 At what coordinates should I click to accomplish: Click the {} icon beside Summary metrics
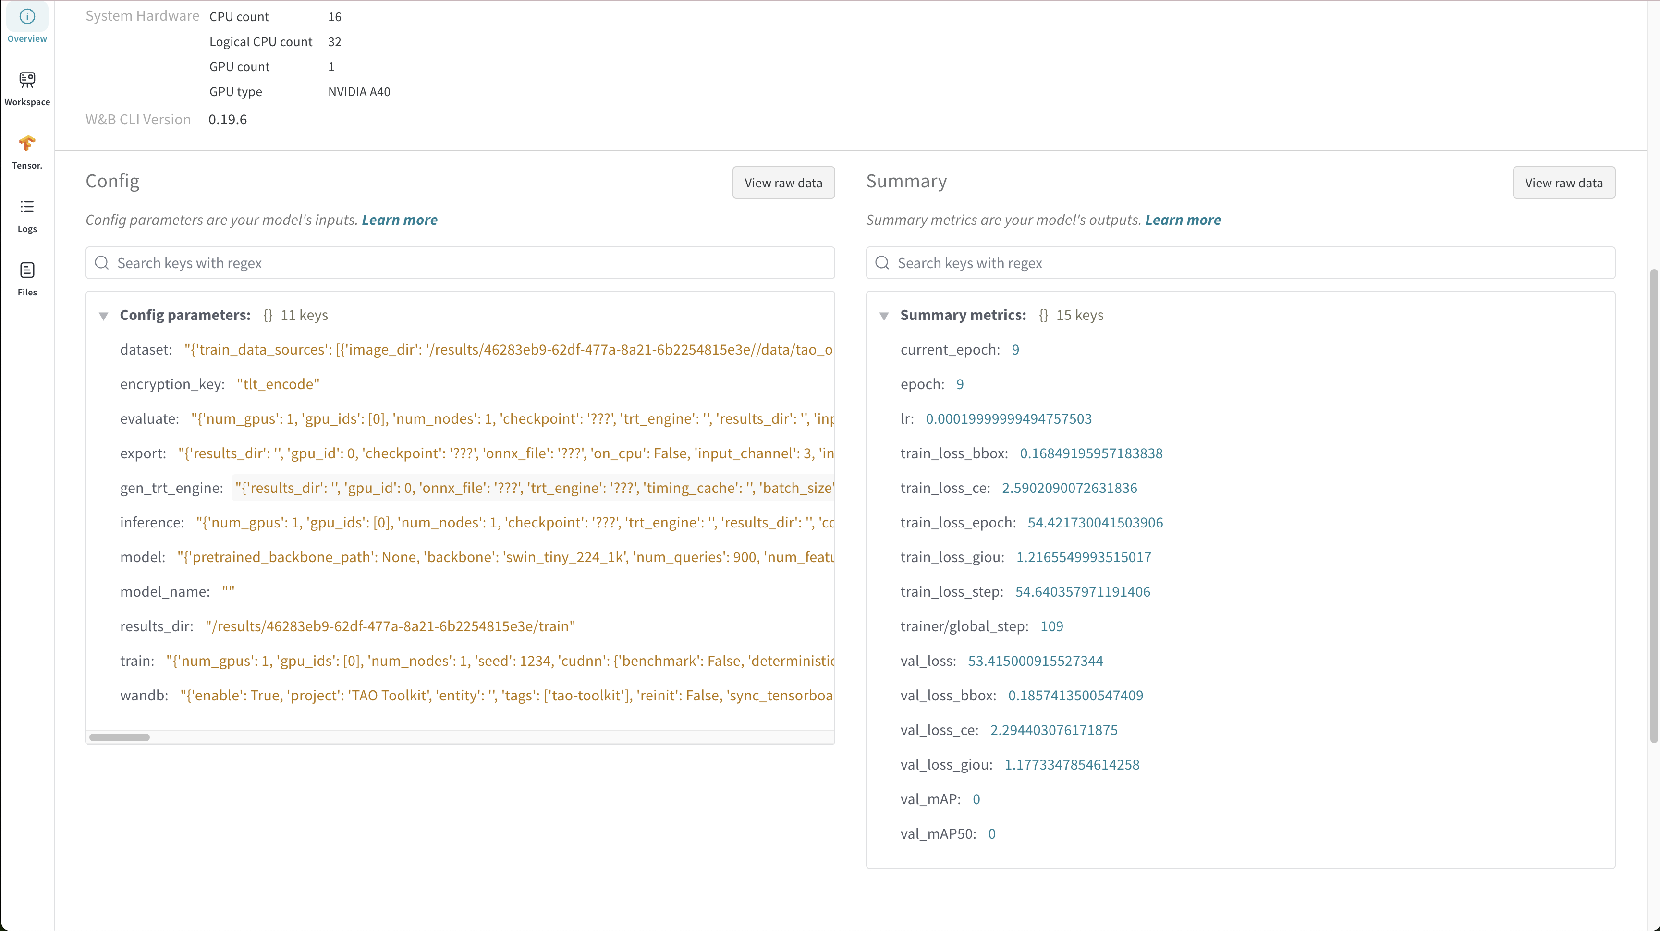[1044, 315]
